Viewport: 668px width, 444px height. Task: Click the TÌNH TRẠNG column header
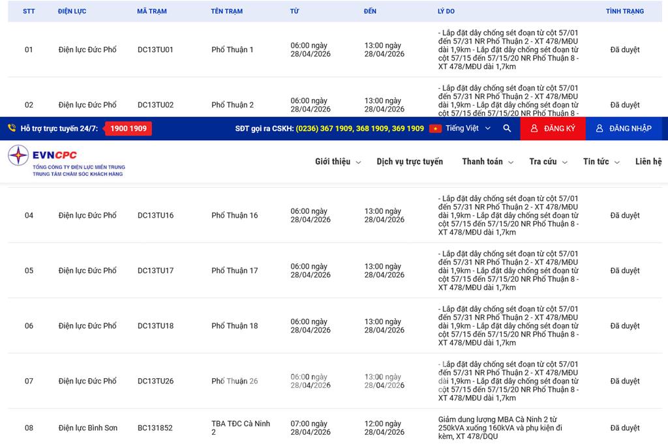(624, 11)
